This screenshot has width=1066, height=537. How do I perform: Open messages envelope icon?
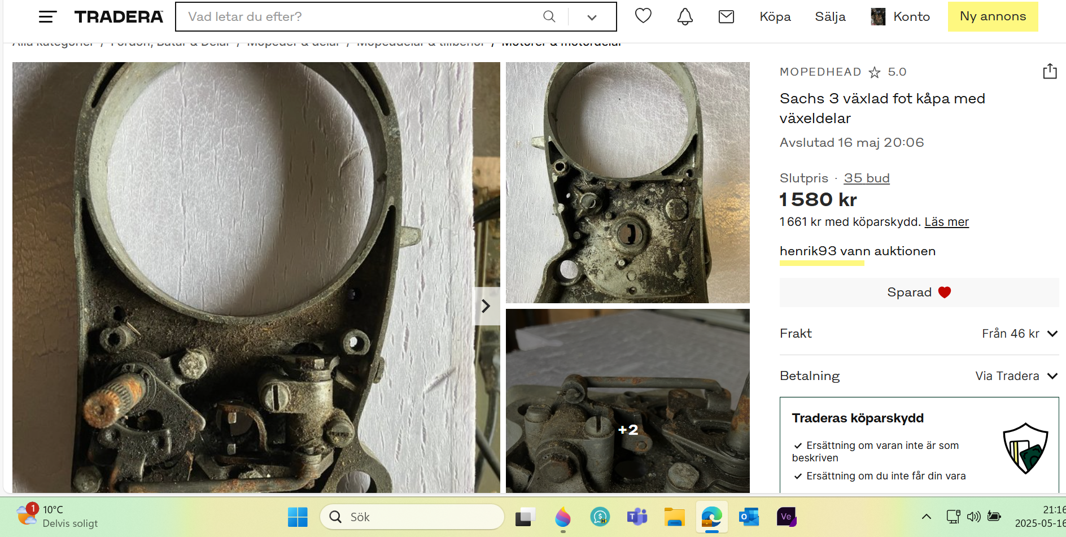[x=726, y=17]
